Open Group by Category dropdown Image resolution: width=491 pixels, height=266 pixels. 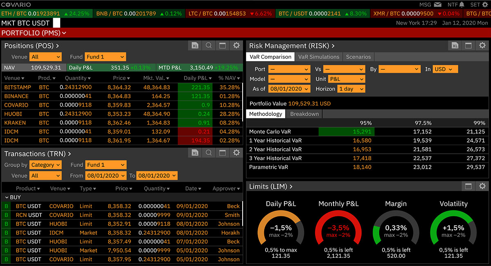pos(46,165)
